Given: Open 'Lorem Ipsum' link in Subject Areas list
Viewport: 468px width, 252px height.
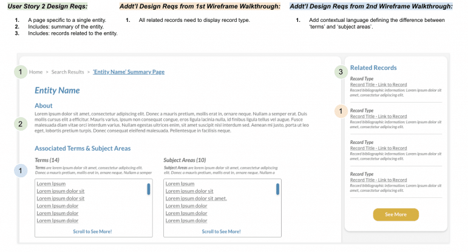Looking at the screenshot, I should coord(180,183).
